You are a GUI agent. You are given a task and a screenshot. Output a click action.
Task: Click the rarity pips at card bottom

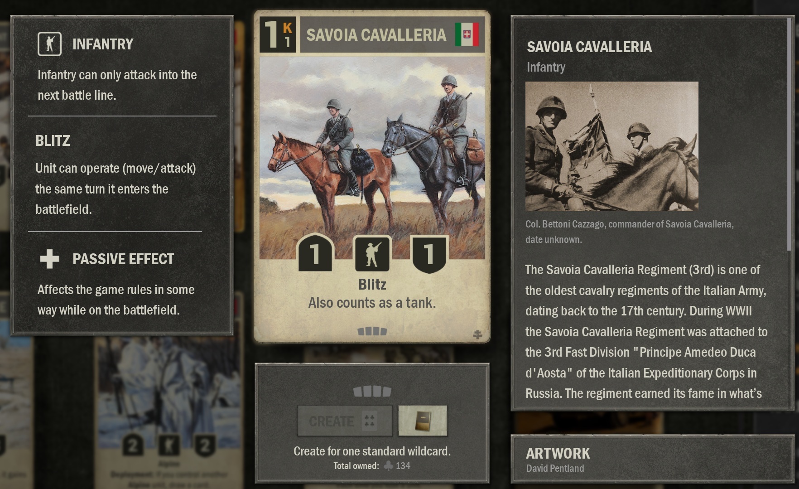point(372,331)
